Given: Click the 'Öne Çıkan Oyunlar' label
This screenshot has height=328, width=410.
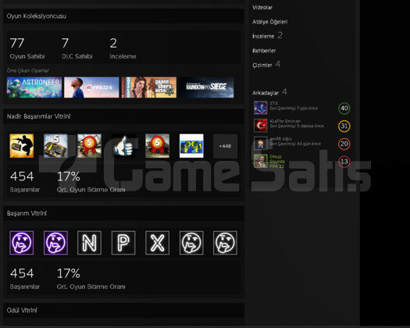Looking at the screenshot, I should (x=27, y=70).
